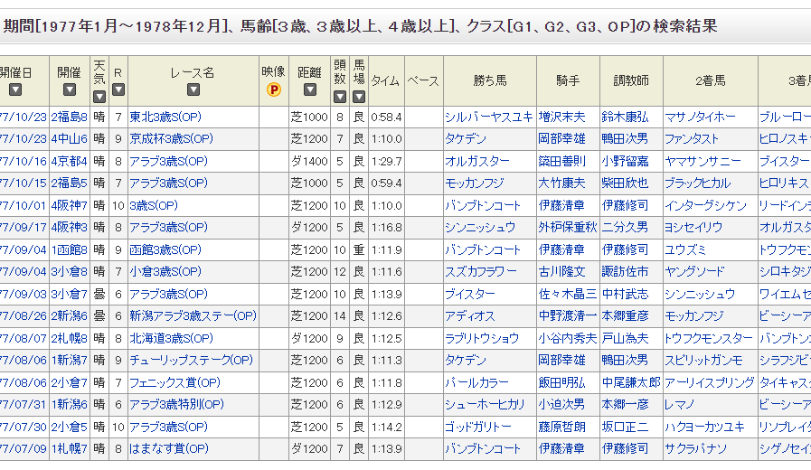
Task: Open winning horse アディオス
Action: click(469, 316)
